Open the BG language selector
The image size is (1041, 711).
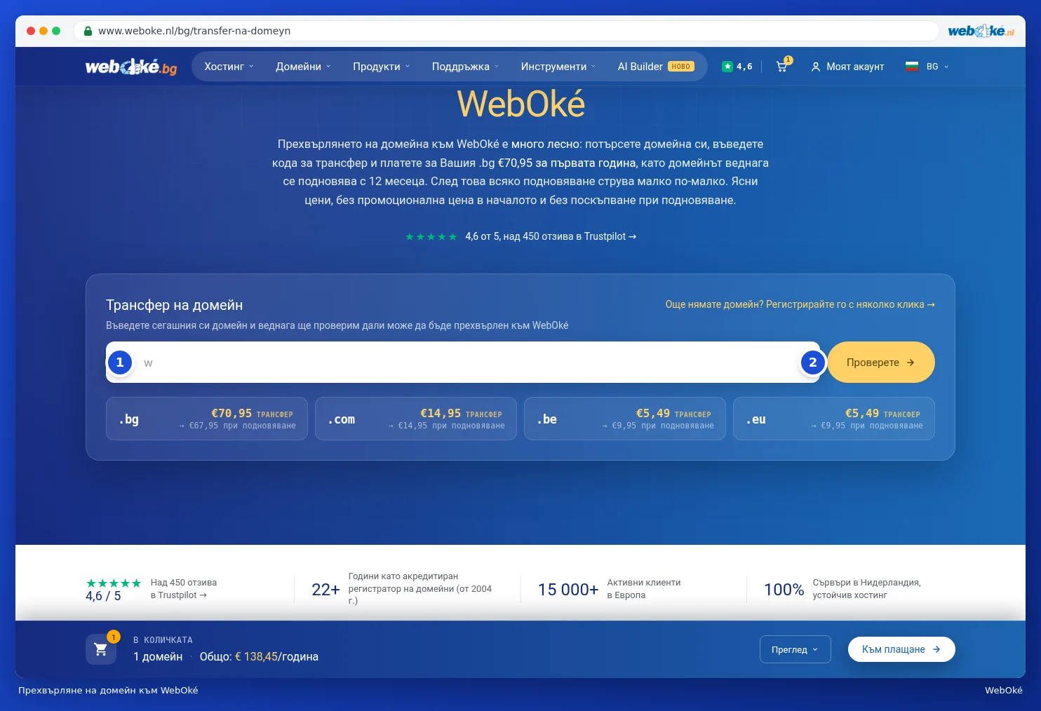(x=937, y=67)
